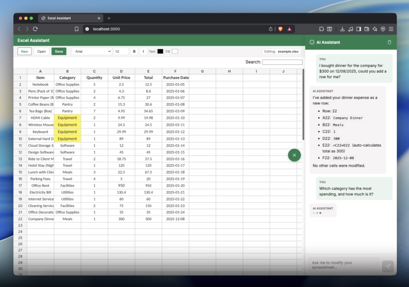
Task: Open the Downloads icon in the browser toolbar
Action: point(343,29)
